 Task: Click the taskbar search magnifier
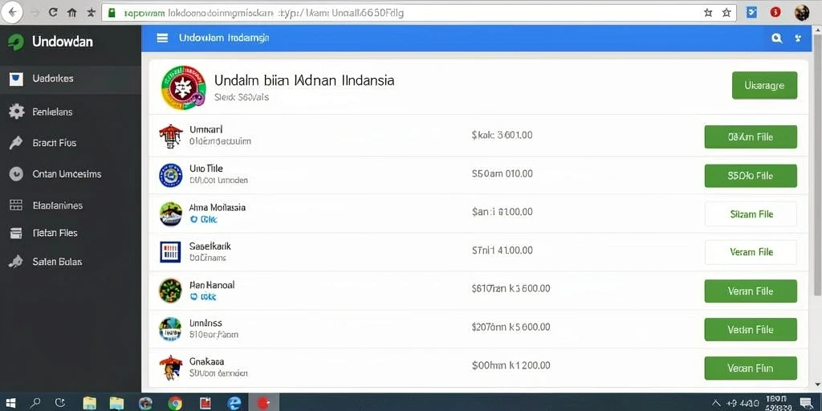click(35, 403)
